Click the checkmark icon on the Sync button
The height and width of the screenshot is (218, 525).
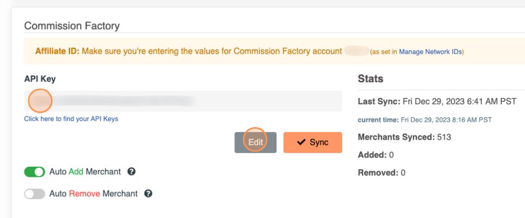tap(301, 142)
